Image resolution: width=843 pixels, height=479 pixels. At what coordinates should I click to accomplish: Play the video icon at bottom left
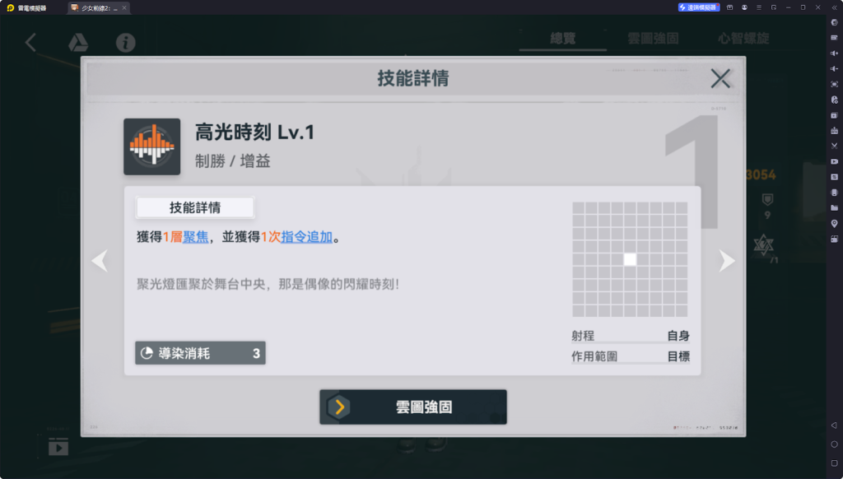click(58, 447)
